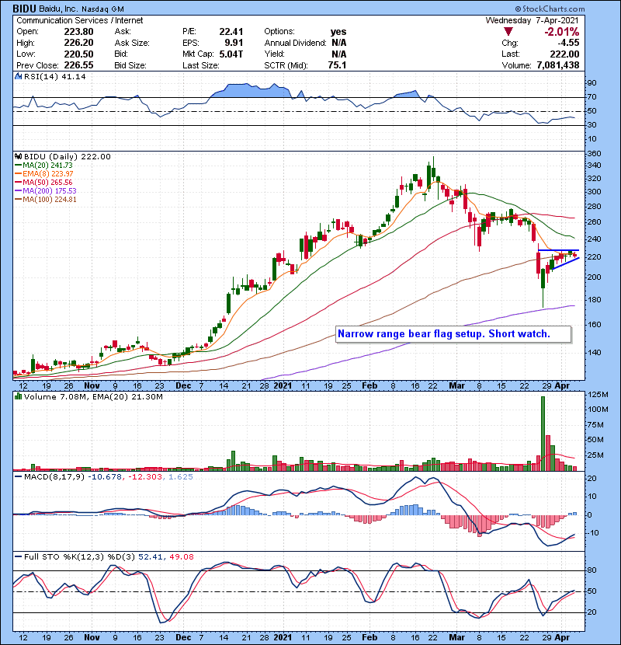
Task: Click the Annual Dividend label
Action: point(295,43)
